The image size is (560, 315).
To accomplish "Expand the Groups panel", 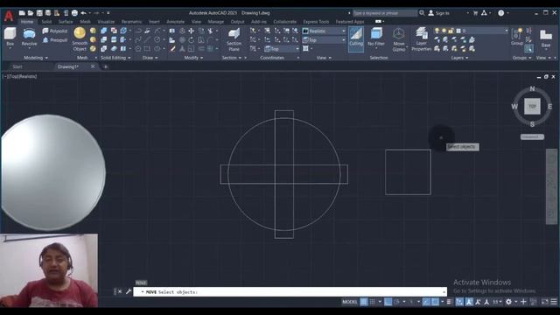I will [521, 58].
